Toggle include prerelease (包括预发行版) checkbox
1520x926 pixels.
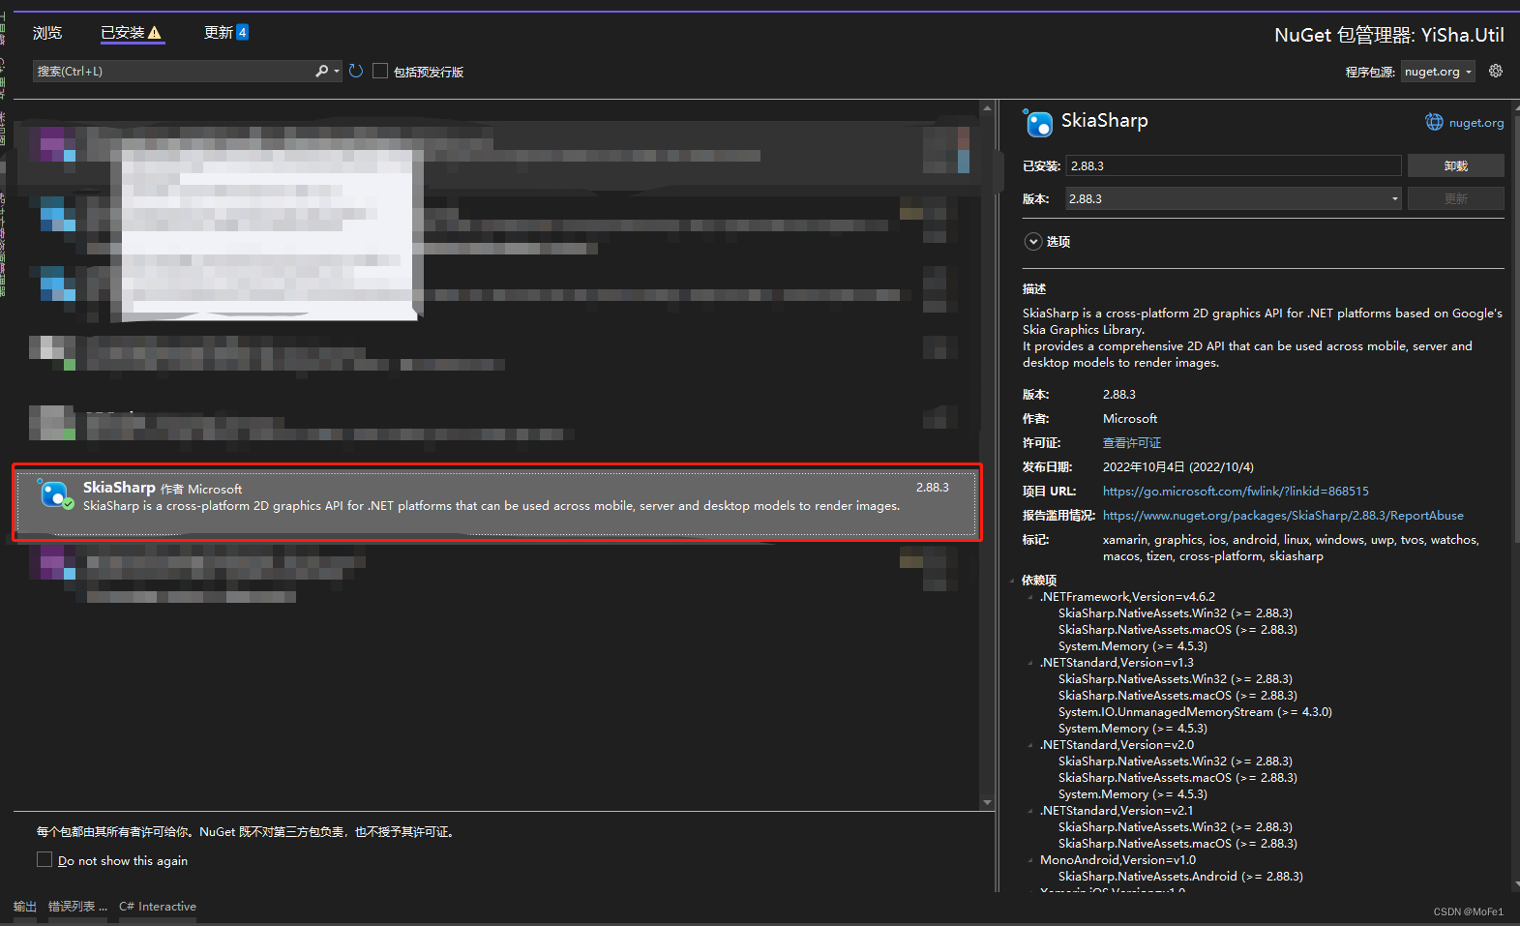pyautogui.click(x=380, y=72)
